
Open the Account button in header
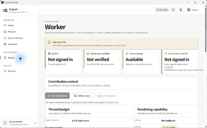[193, 10]
